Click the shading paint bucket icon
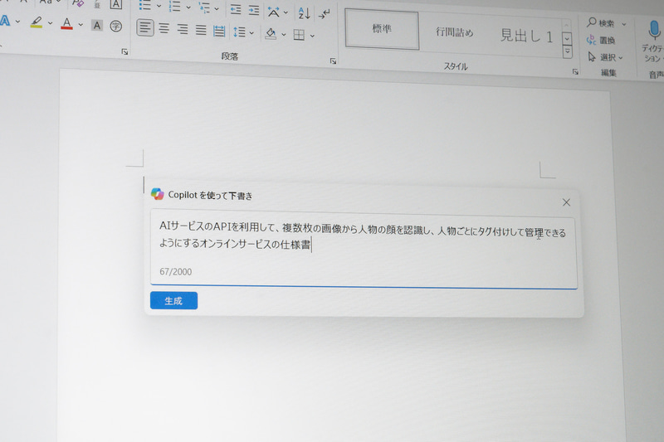Screen dimensions: 664x442 pyautogui.click(x=271, y=33)
